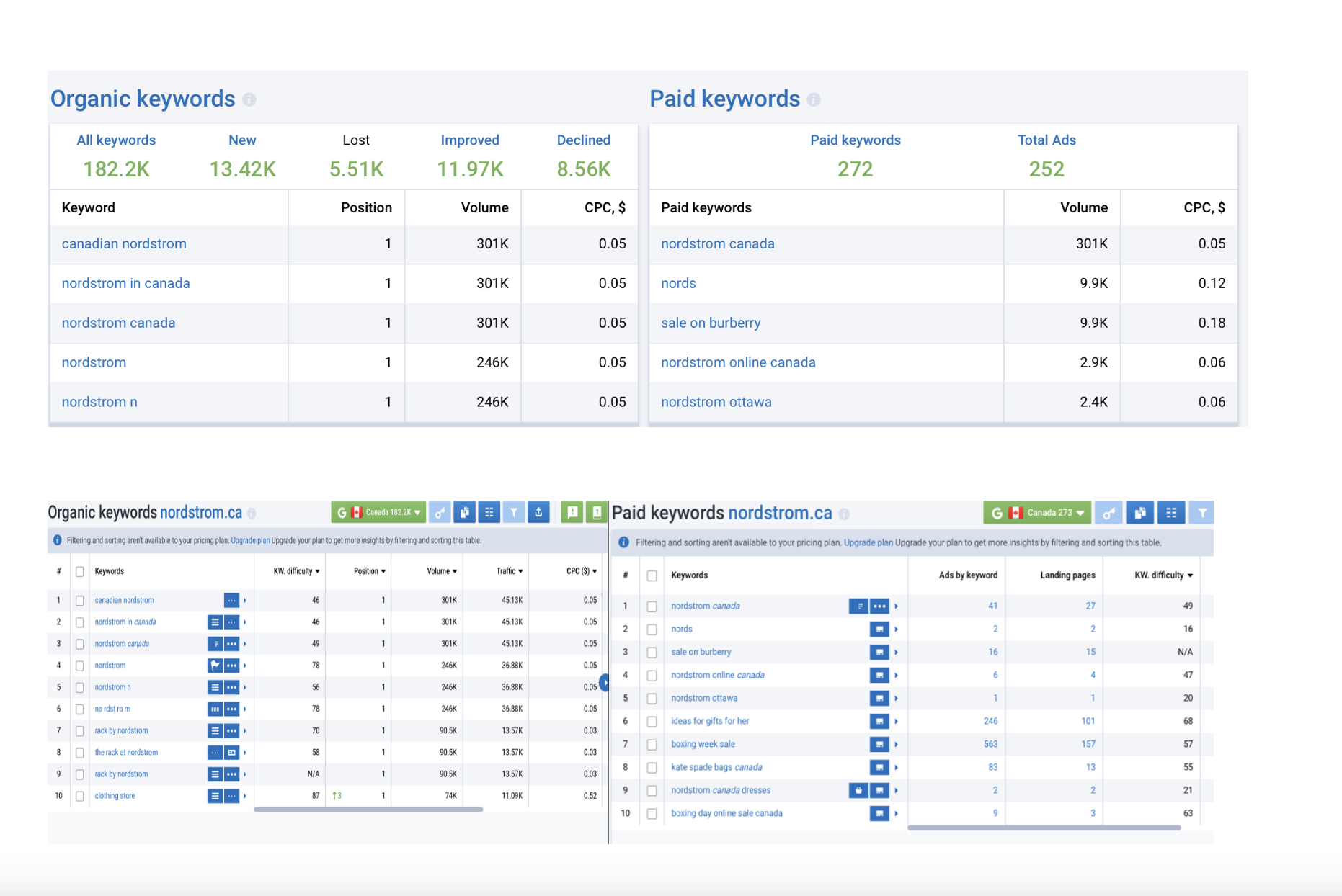Click the copy icon in Paid keywords toolbar
The width and height of the screenshot is (1342, 896).
(x=1140, y=513)
